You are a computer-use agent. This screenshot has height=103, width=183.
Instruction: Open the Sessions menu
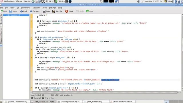(36, 8)
